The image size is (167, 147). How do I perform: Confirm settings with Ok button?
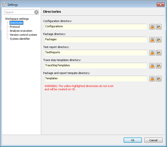click(133, 140)
